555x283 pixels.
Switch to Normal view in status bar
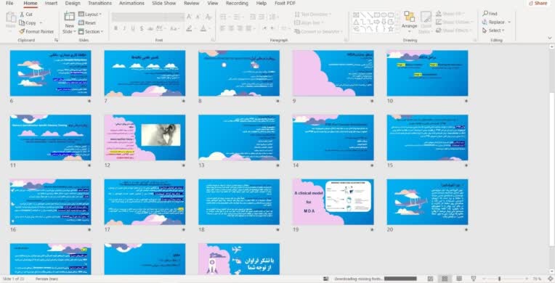click(430, 279)
